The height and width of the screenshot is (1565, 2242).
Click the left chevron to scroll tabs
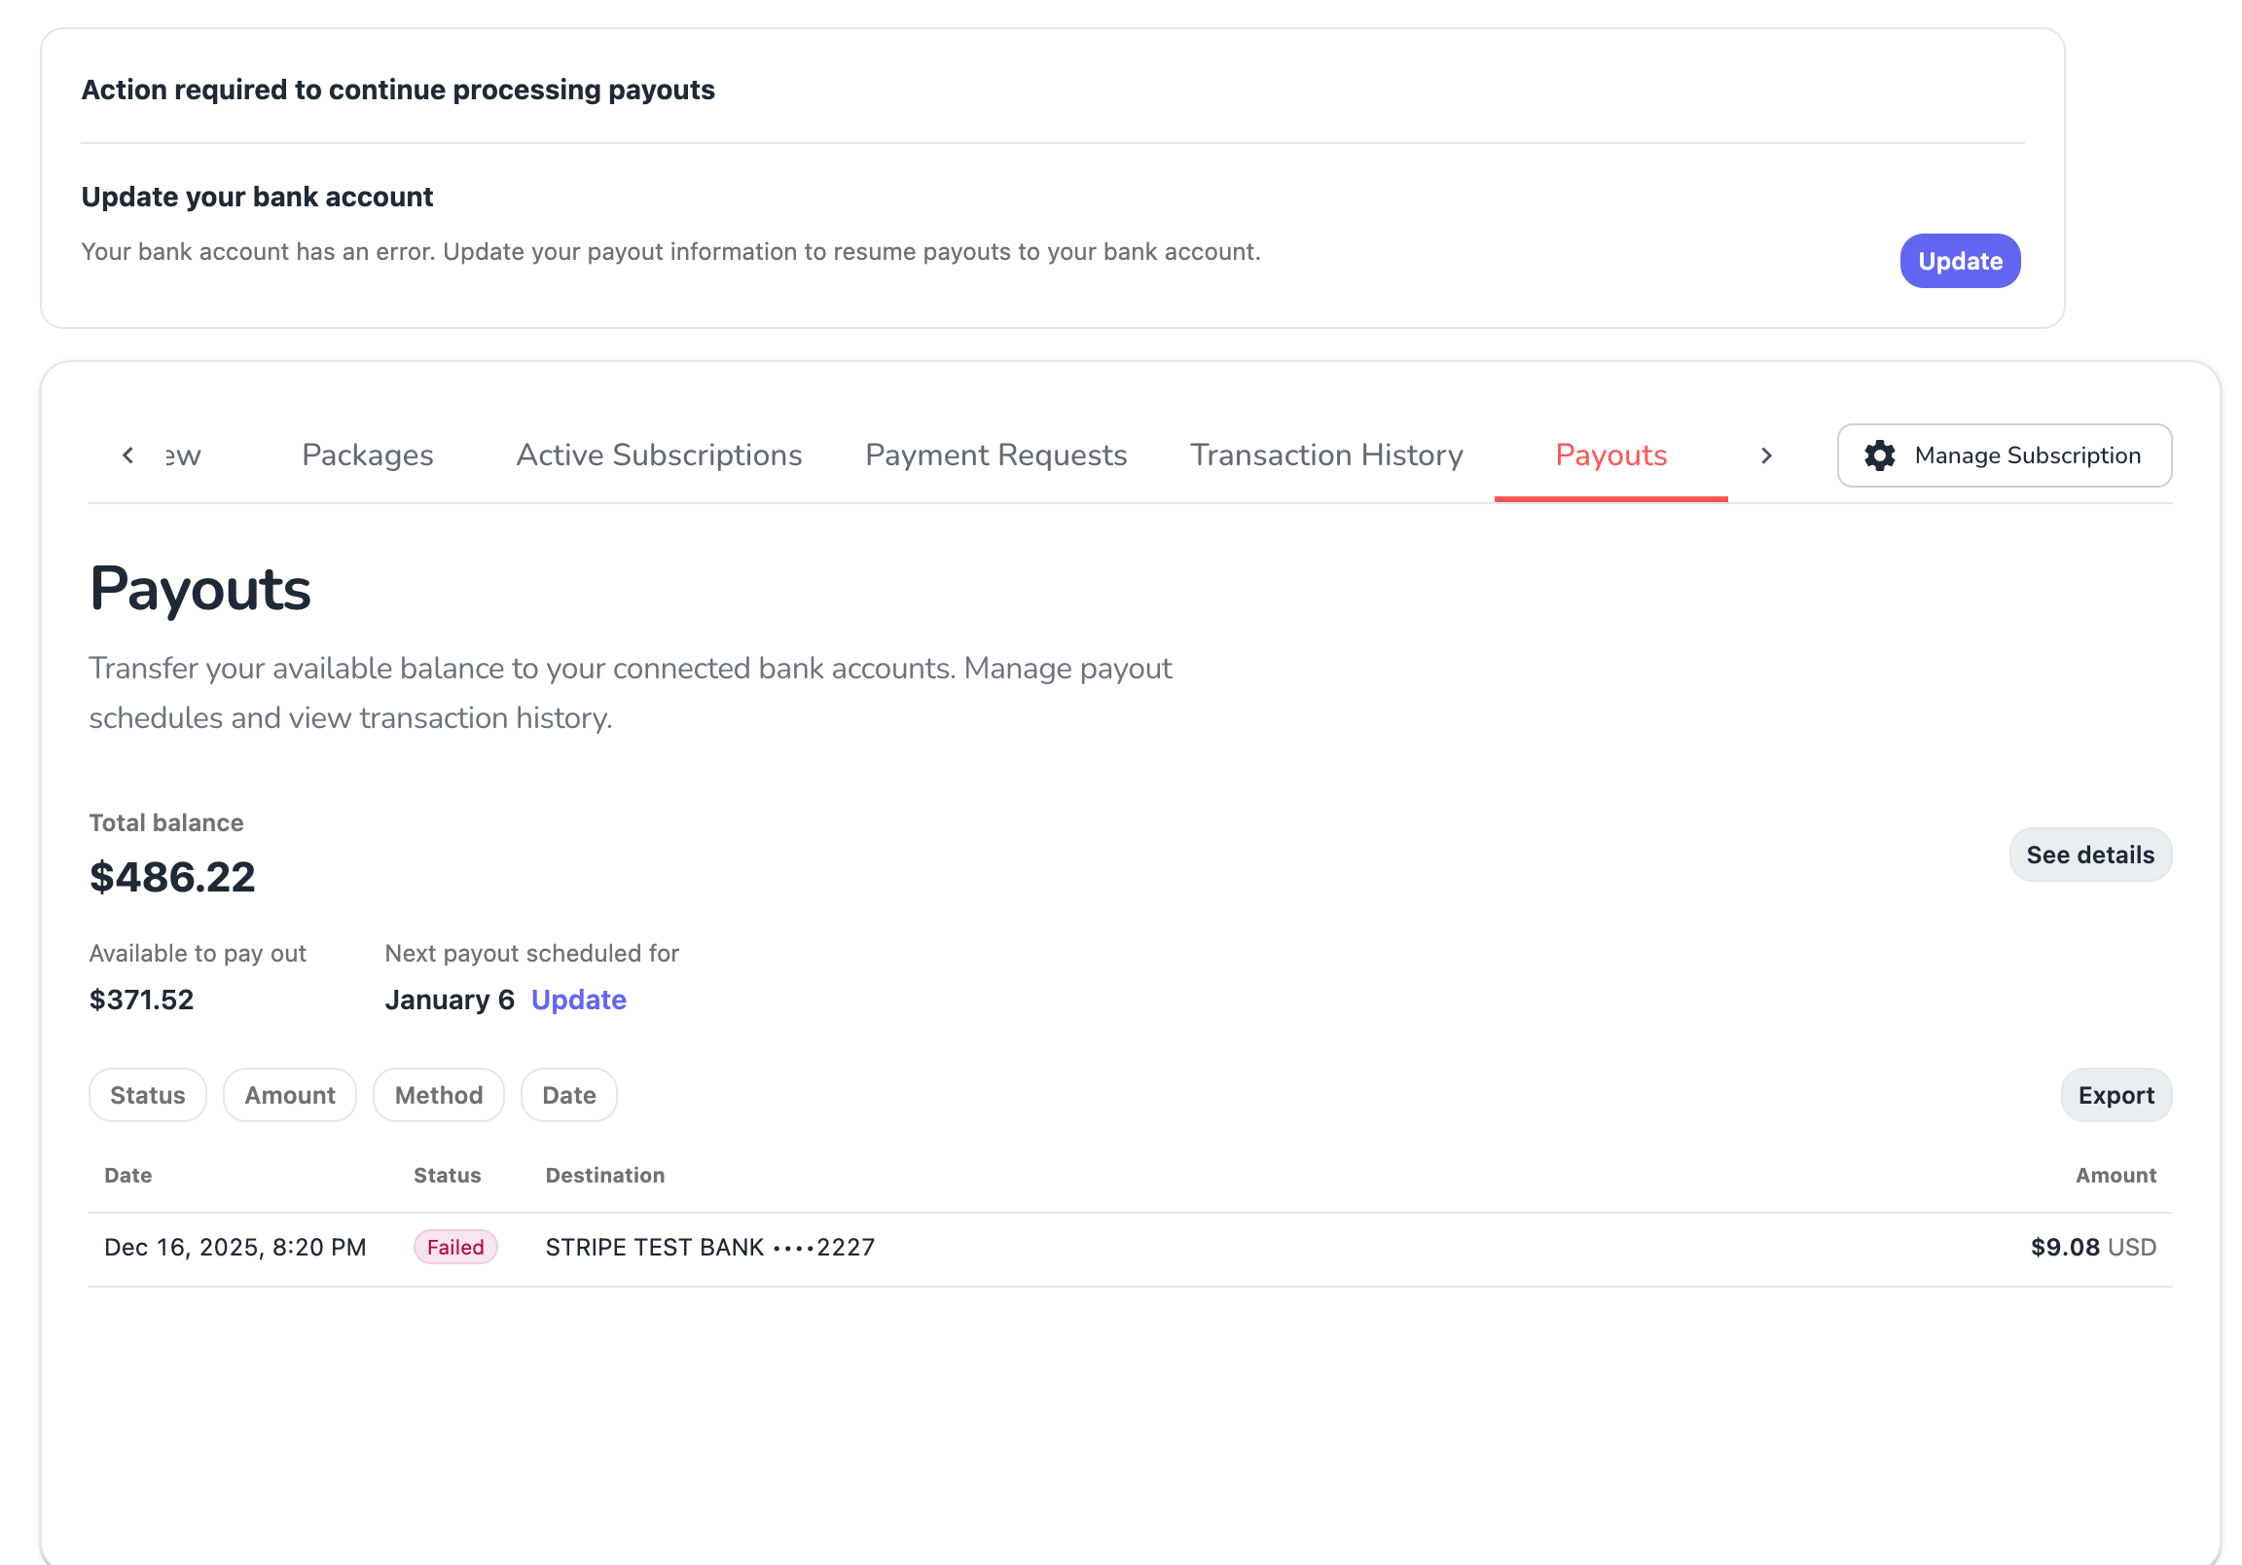tap(127, 455)
